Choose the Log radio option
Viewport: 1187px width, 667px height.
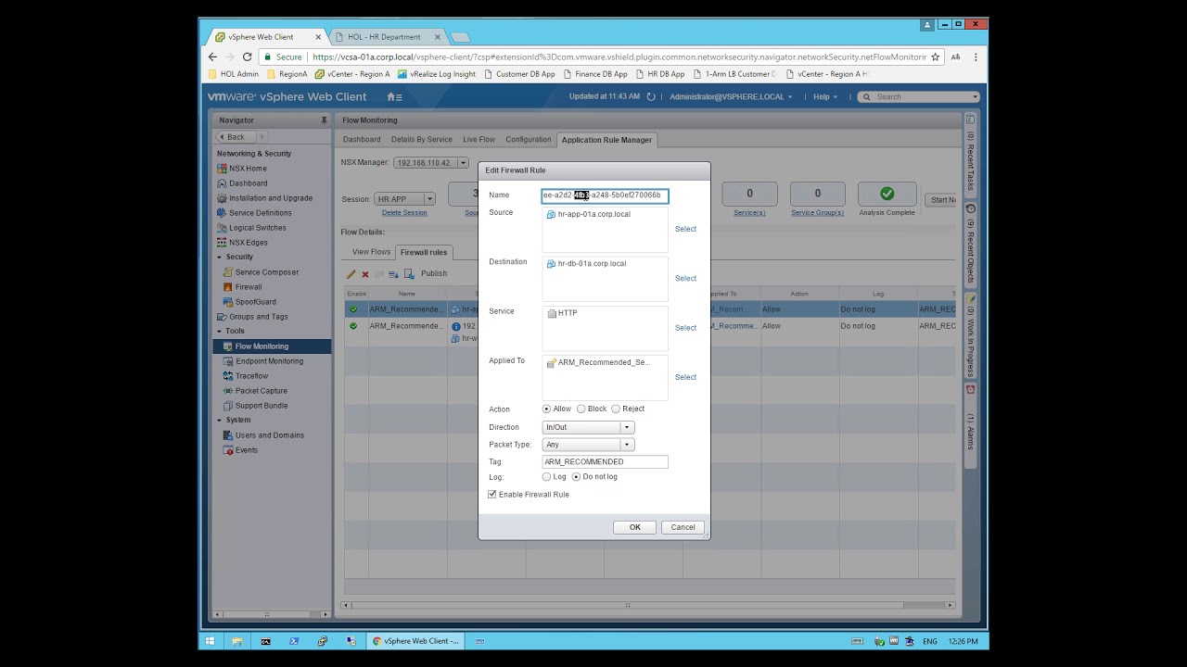coord(546,477)
